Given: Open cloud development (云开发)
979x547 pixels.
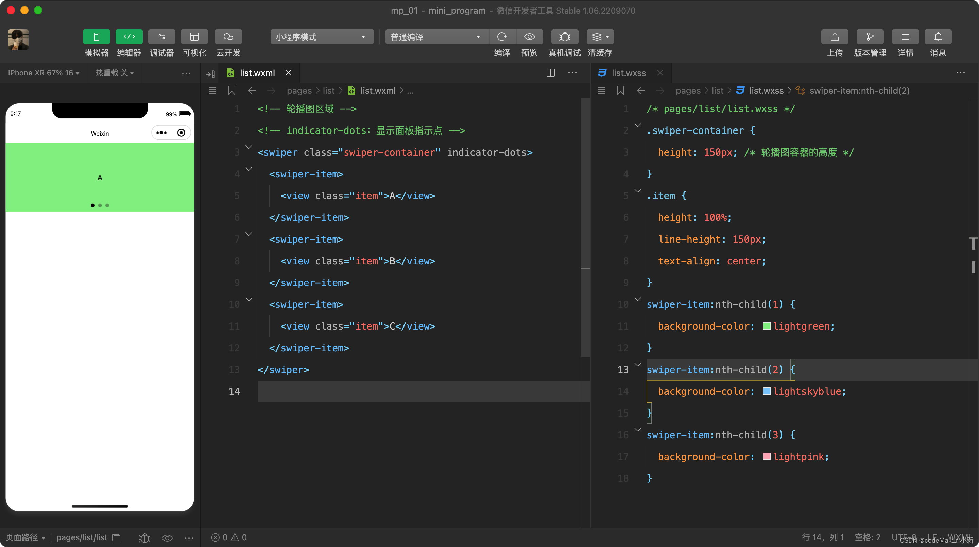Looking at the screenshot, I should click(228, 37).
